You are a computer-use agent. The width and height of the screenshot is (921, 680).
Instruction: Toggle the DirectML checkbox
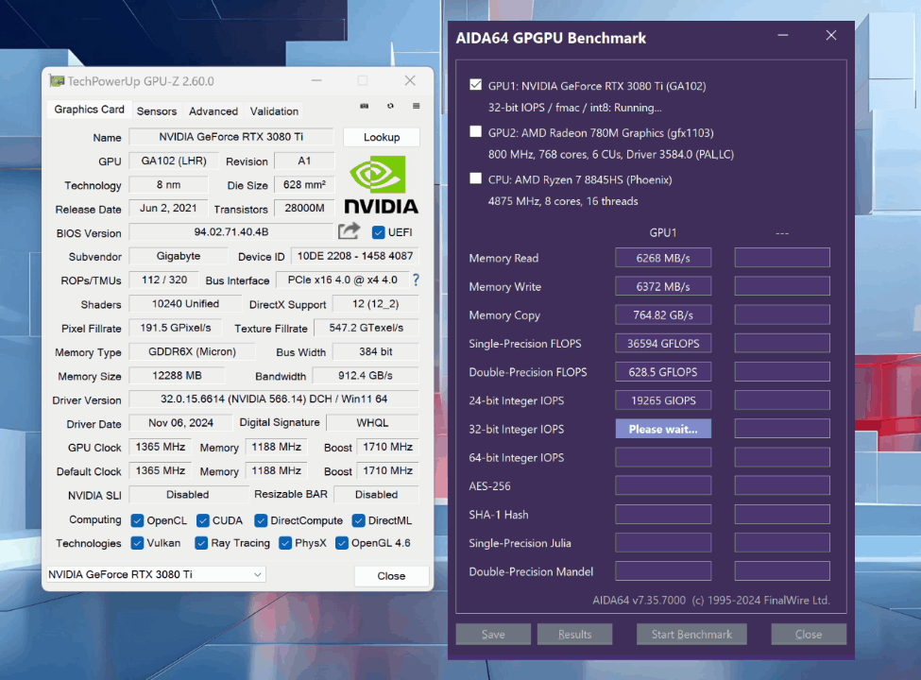click(358, 520)
